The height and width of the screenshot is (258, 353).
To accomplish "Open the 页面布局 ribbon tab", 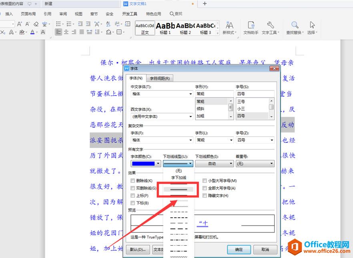I will pyautogui.click(x=28, y=13).
